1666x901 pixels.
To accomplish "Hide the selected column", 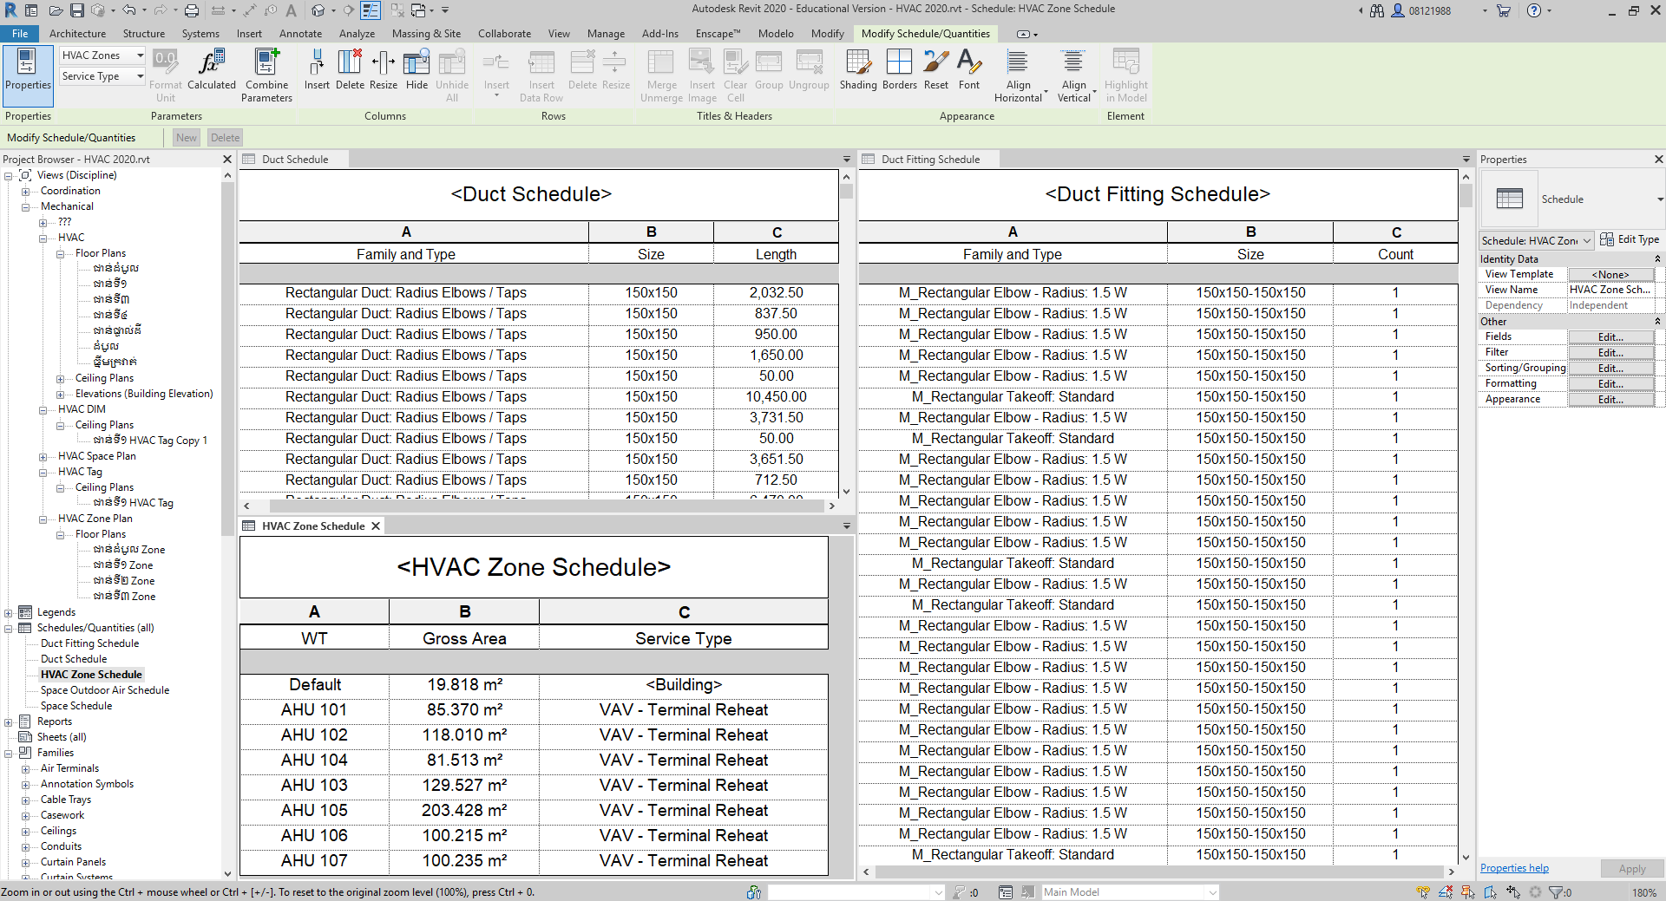I will click(x=416, y=69).
